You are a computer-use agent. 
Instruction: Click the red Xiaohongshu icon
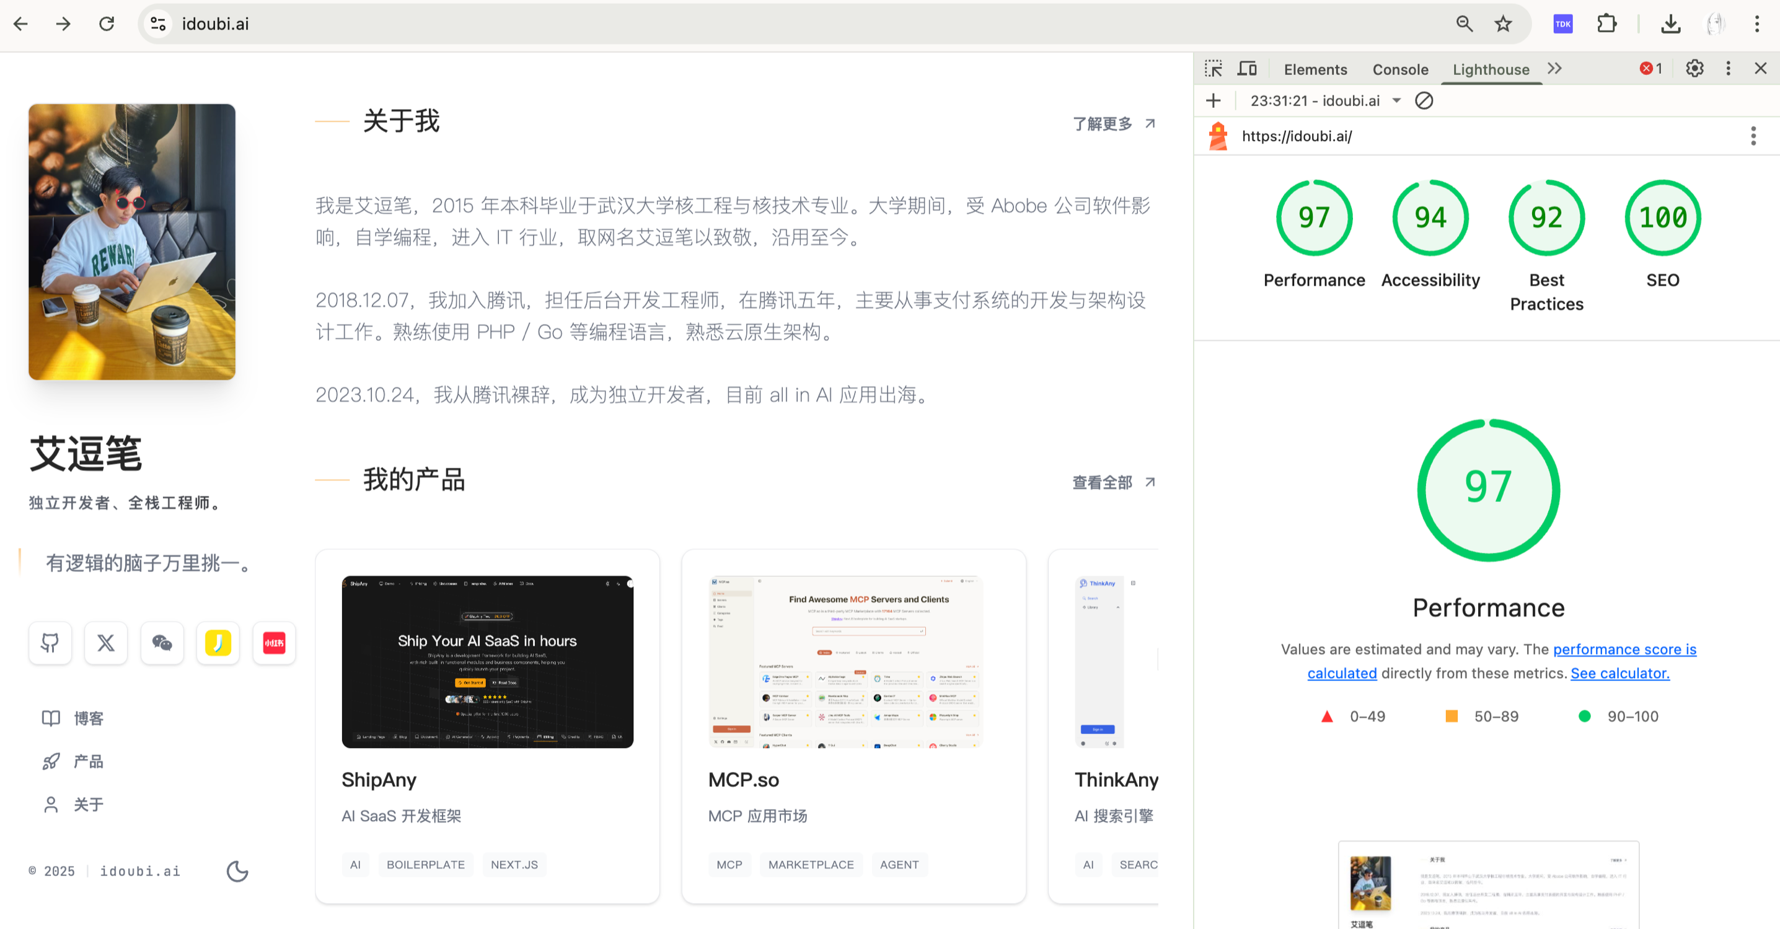pyautogui.click(x=274, y=643)
